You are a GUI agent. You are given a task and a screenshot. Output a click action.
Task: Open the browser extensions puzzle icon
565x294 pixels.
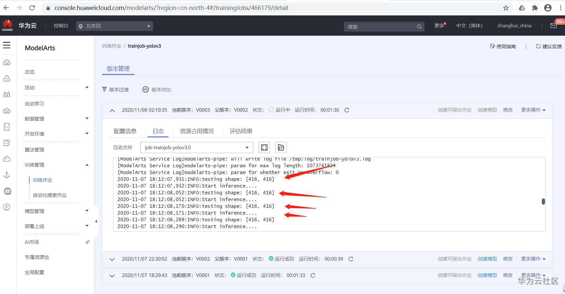[535, 8]
